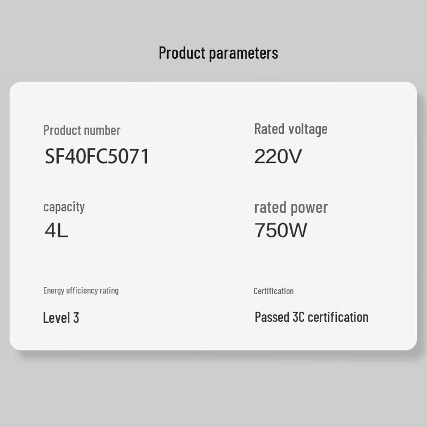The height and width of the screenshot is (427, 427).
Task: Click the word "rated" above 750W
Action: [x=270, y=208]
